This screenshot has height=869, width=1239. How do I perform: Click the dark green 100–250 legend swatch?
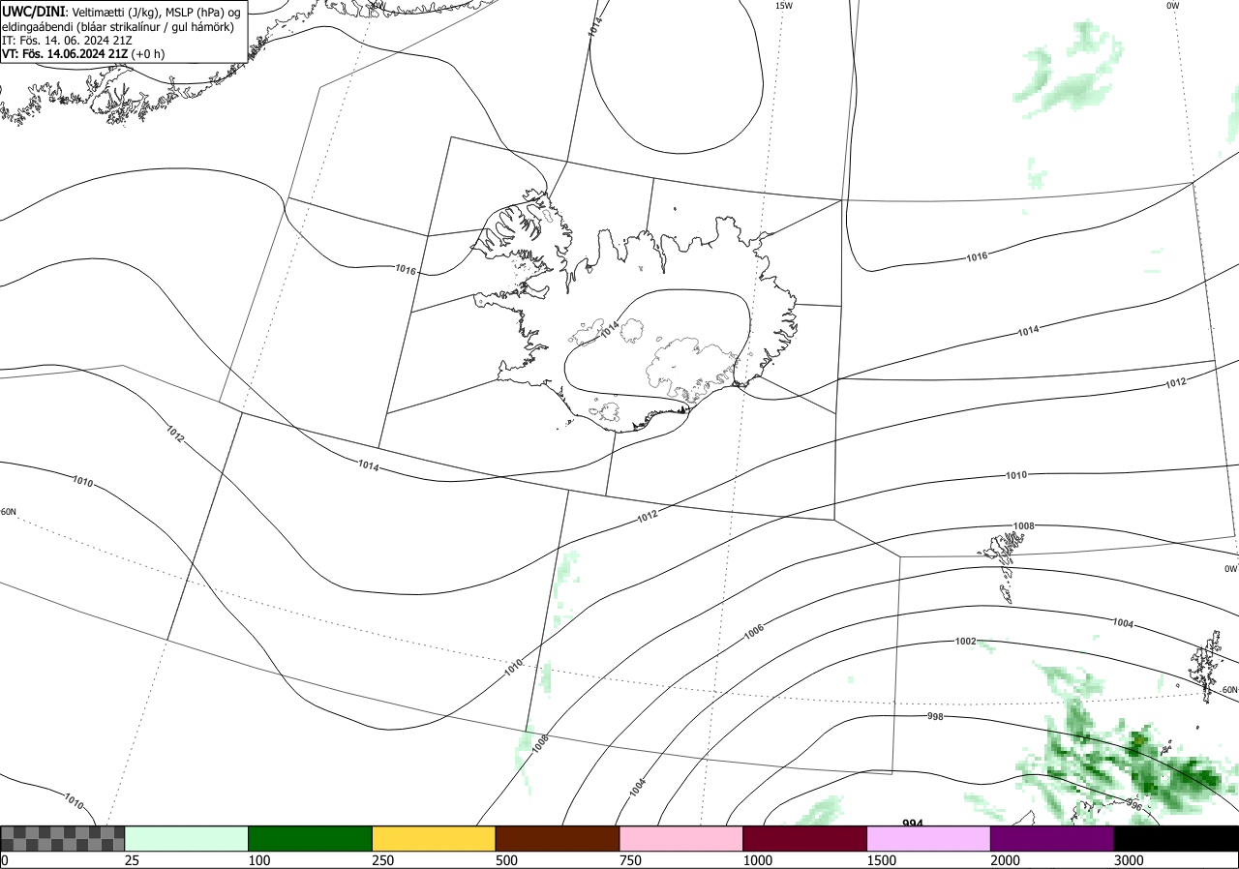(311, 838)
